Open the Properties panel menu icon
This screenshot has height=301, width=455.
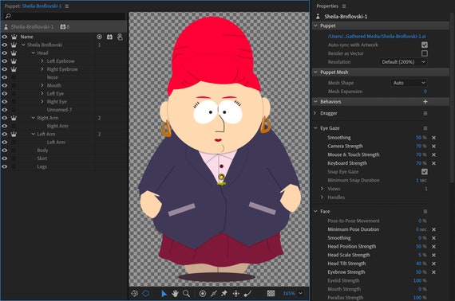(344, 6)
